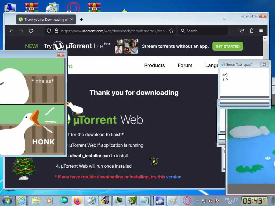Image resolution: width=275 pixels, height=206 pixels.
Task: Open Windows Media Player from taskbar
Action: click(x=49, y=201)
